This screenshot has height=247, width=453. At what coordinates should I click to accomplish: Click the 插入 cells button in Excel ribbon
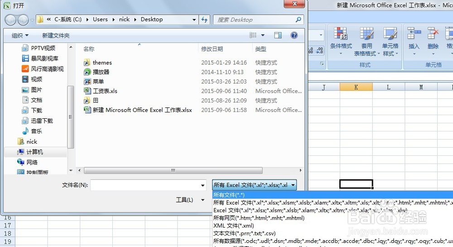pos(414,42)
